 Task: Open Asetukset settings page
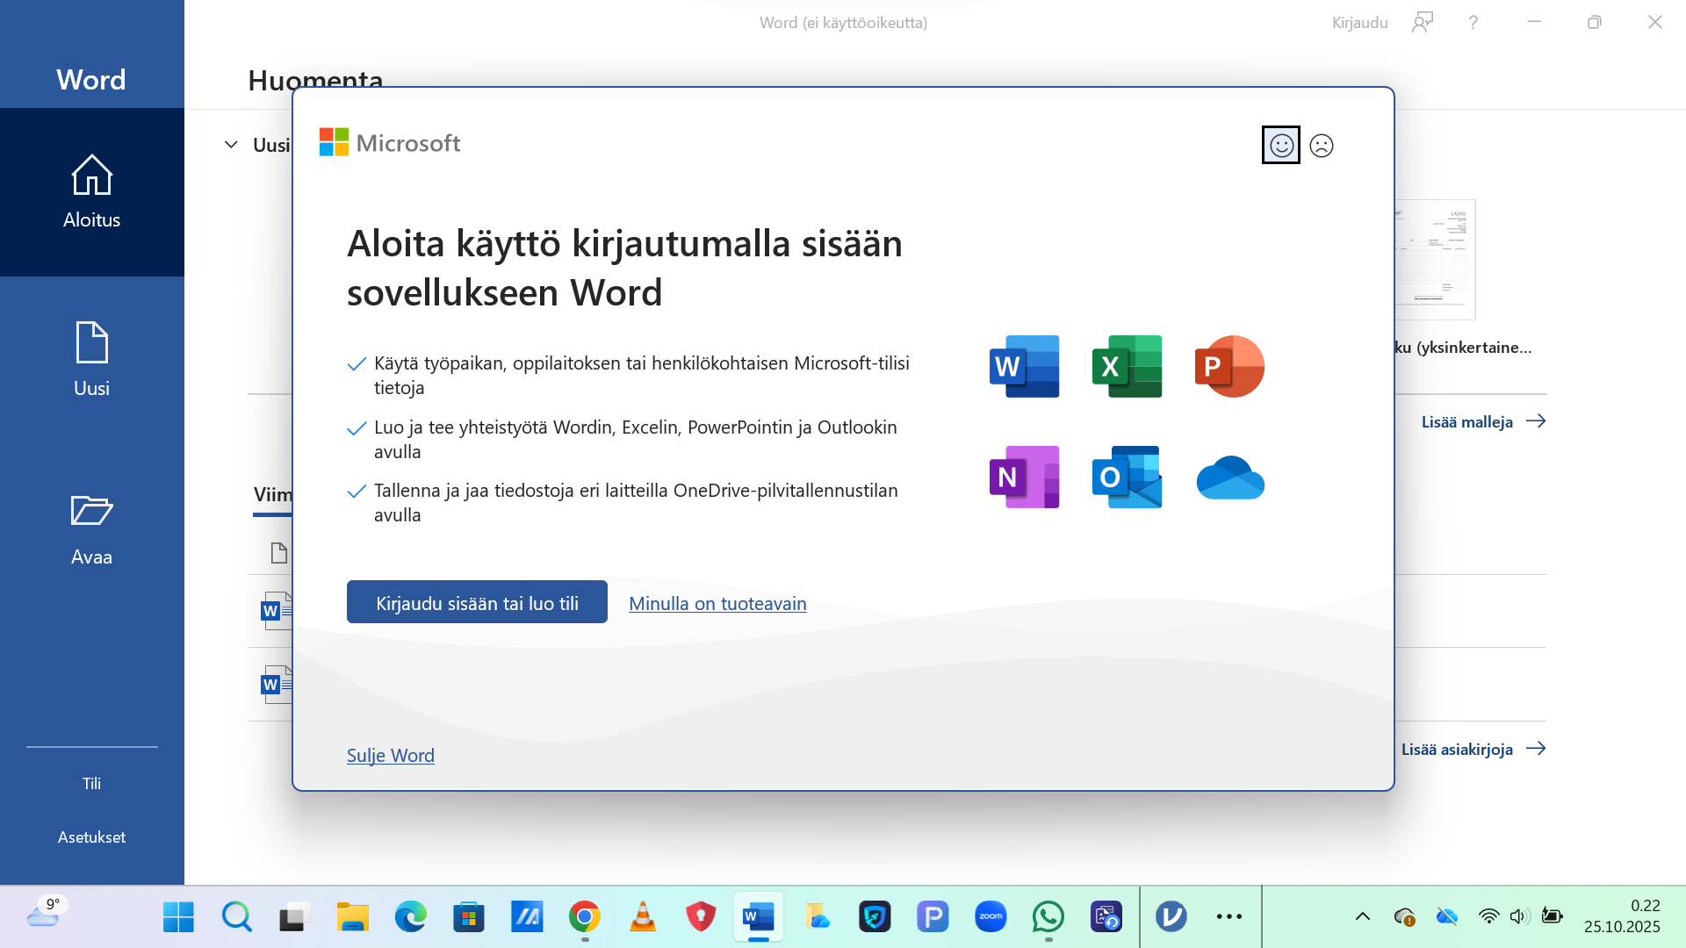pyautogui.click(x=92, y=837)
